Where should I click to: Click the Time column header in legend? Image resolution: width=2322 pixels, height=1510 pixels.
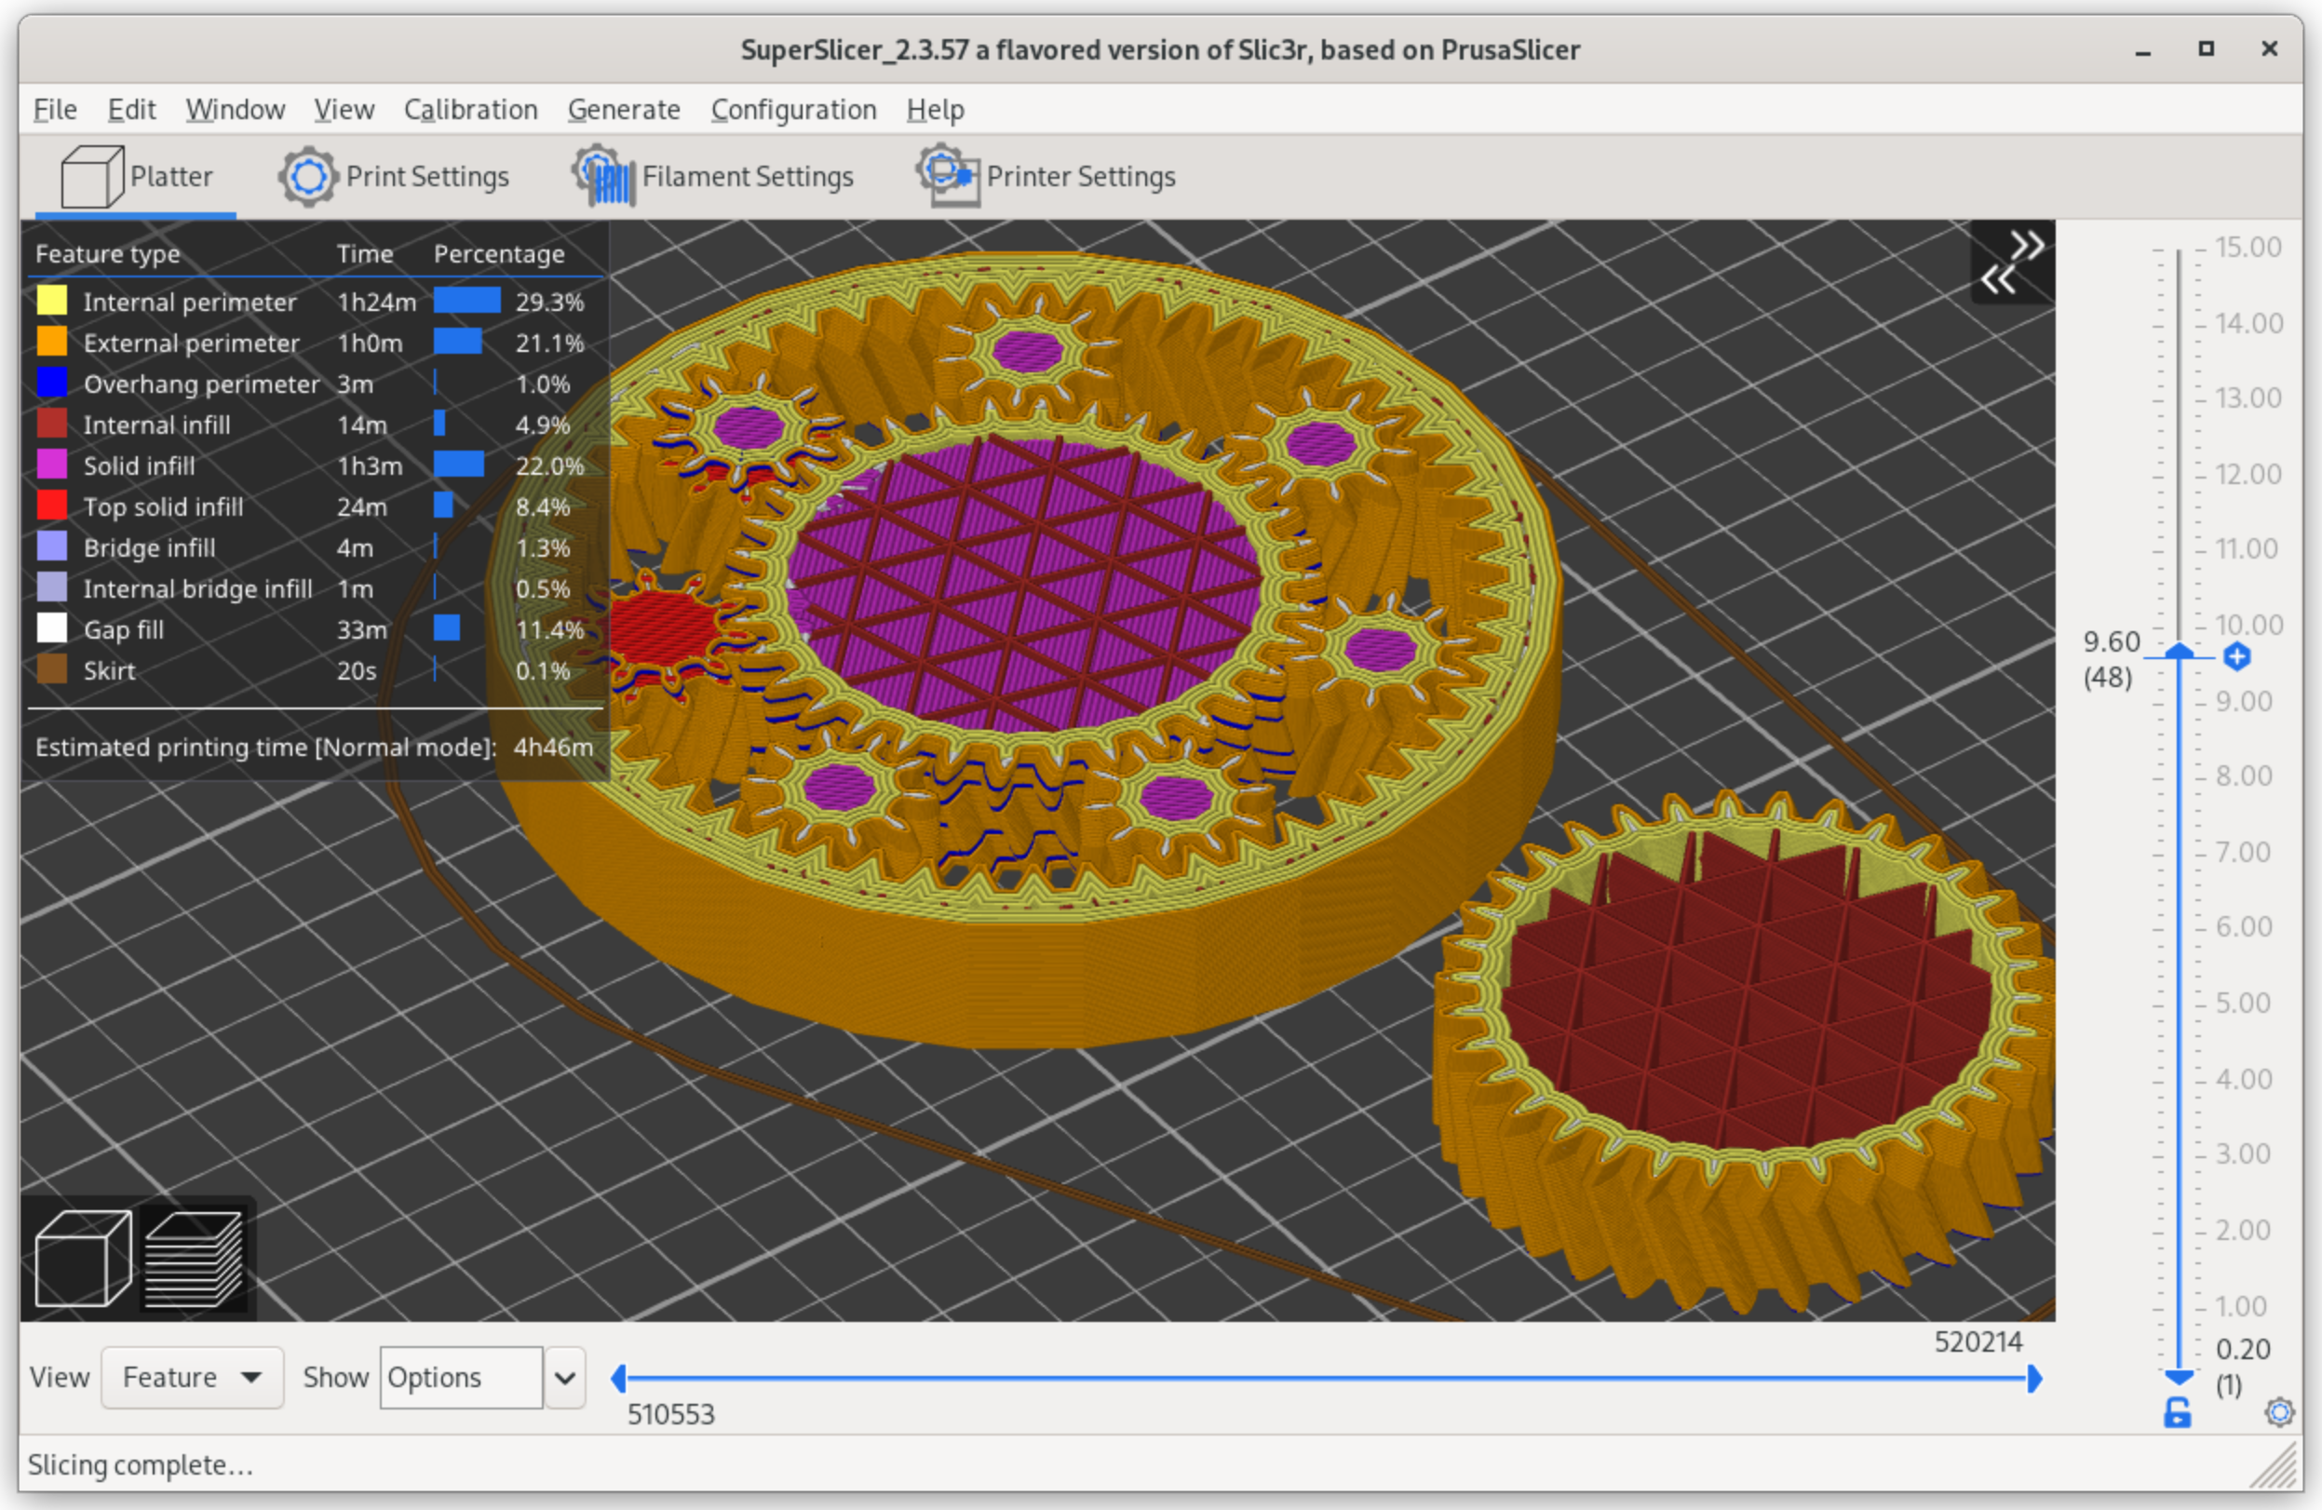(x=365, y=253)
